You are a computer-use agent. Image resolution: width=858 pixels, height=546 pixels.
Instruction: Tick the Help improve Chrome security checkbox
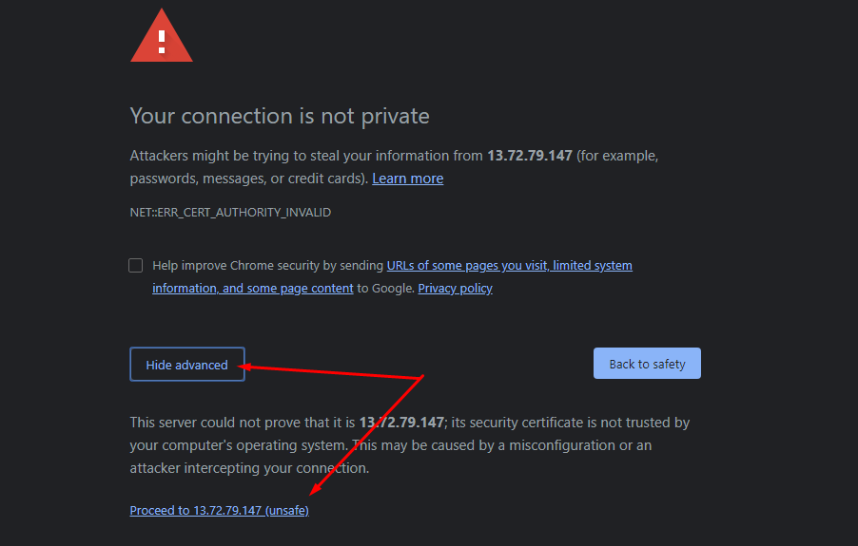tap(136, 266)
